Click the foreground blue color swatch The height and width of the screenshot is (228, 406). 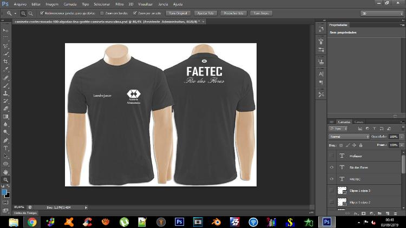click(x=4, y=192)
